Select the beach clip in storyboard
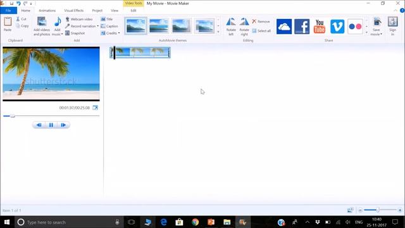405x228 pixels. click(140, 53)
